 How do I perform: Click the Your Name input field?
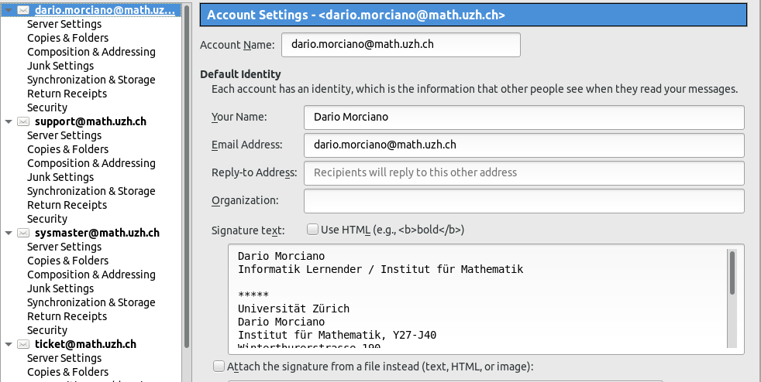point(524,118)
